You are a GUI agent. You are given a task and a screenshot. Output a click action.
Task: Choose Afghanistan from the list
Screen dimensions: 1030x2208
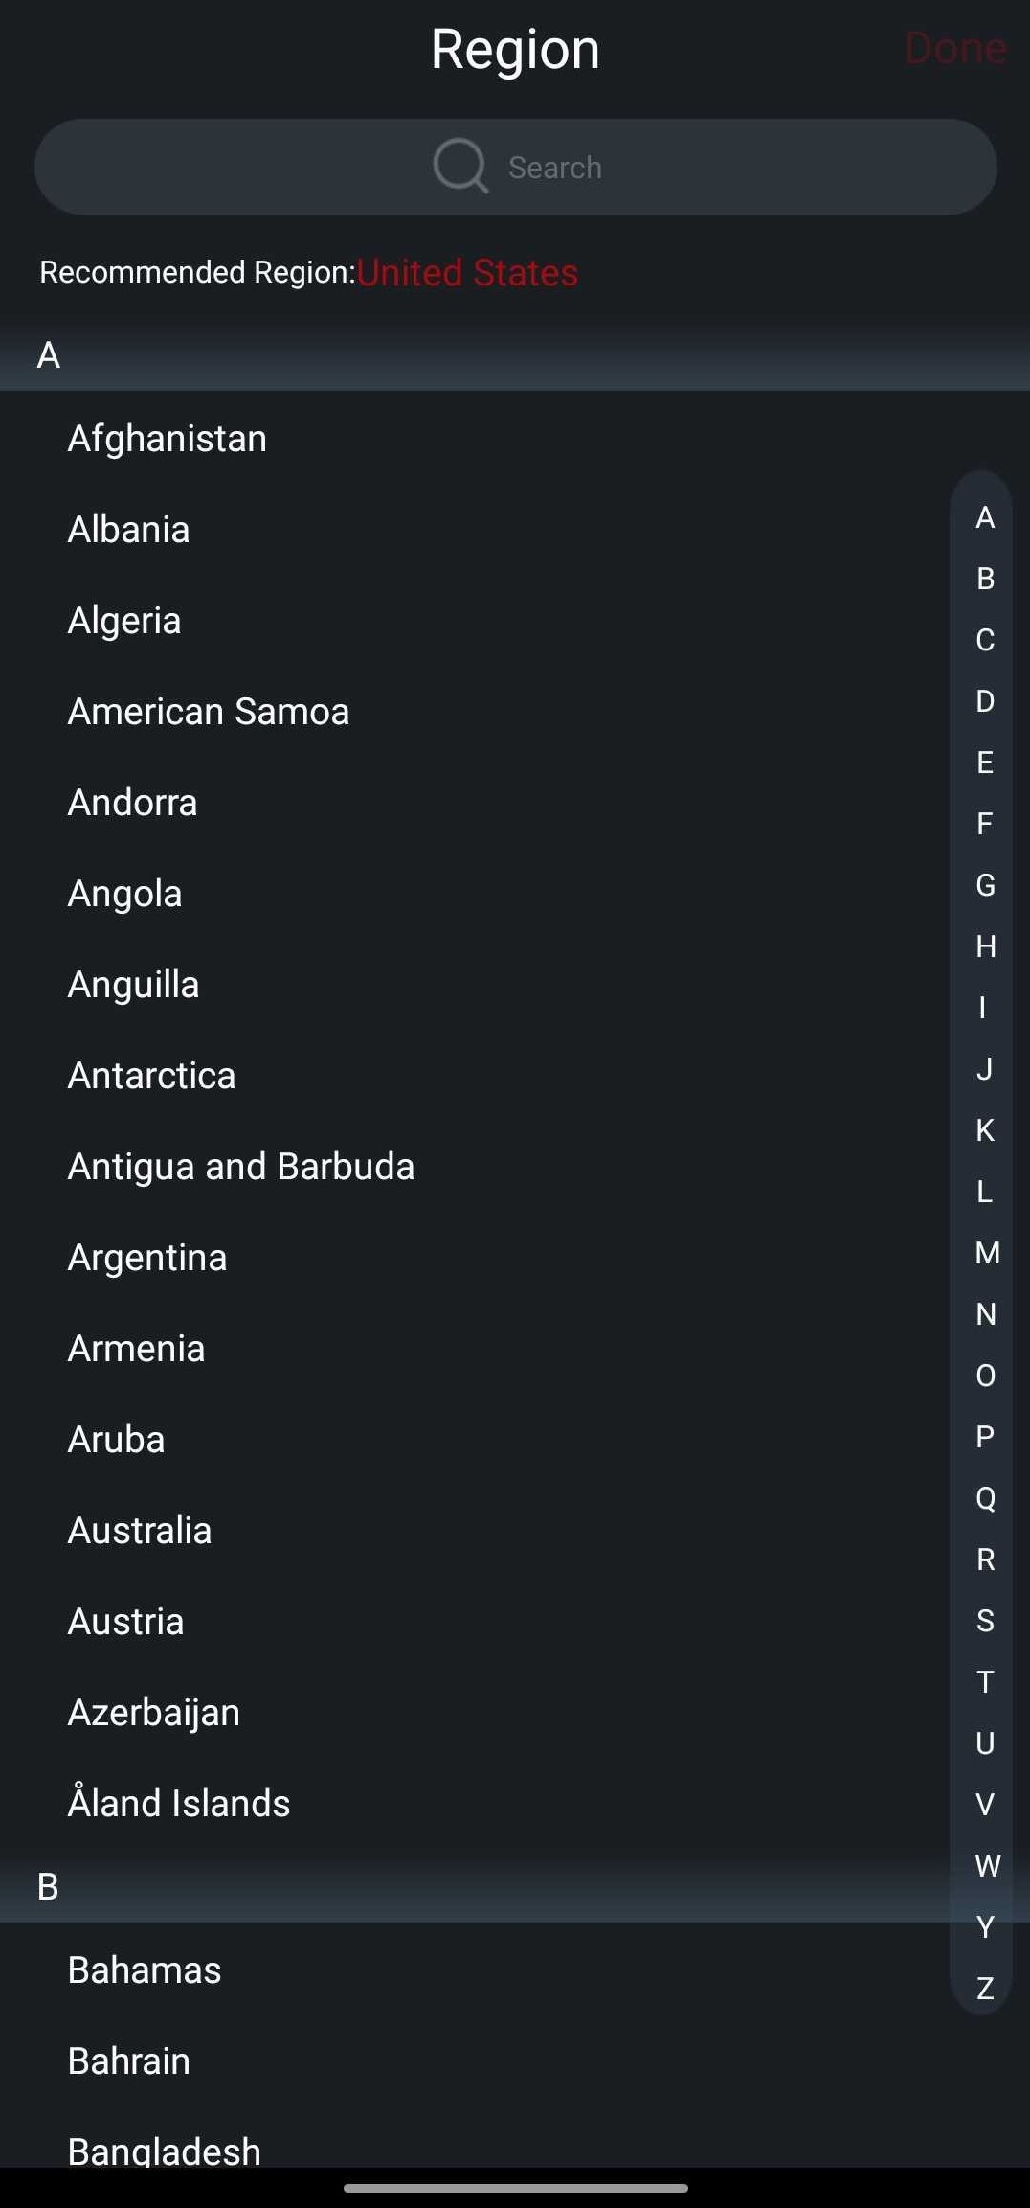coord(515,439)
